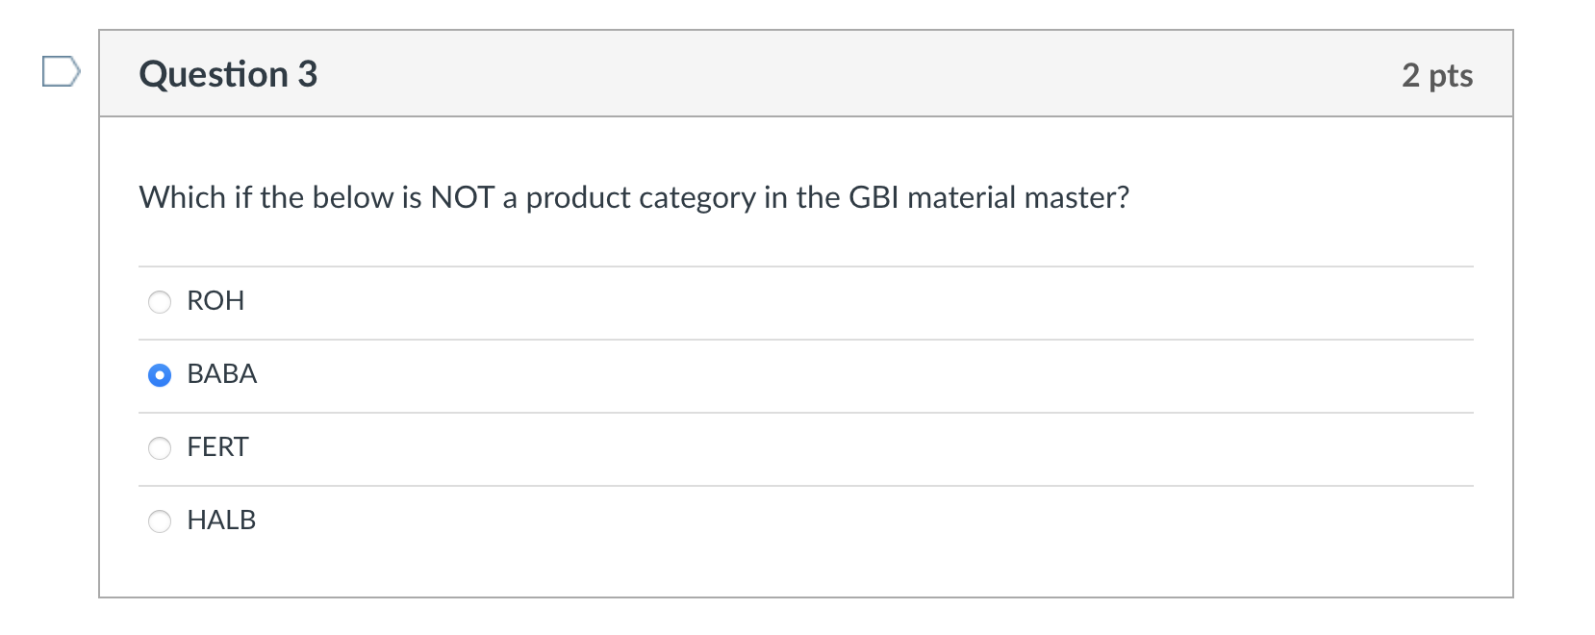Image resolution: width=1595 pixels, height=635 pixels.
Task: Click the HALB answer label text
Action: point(221,521)
